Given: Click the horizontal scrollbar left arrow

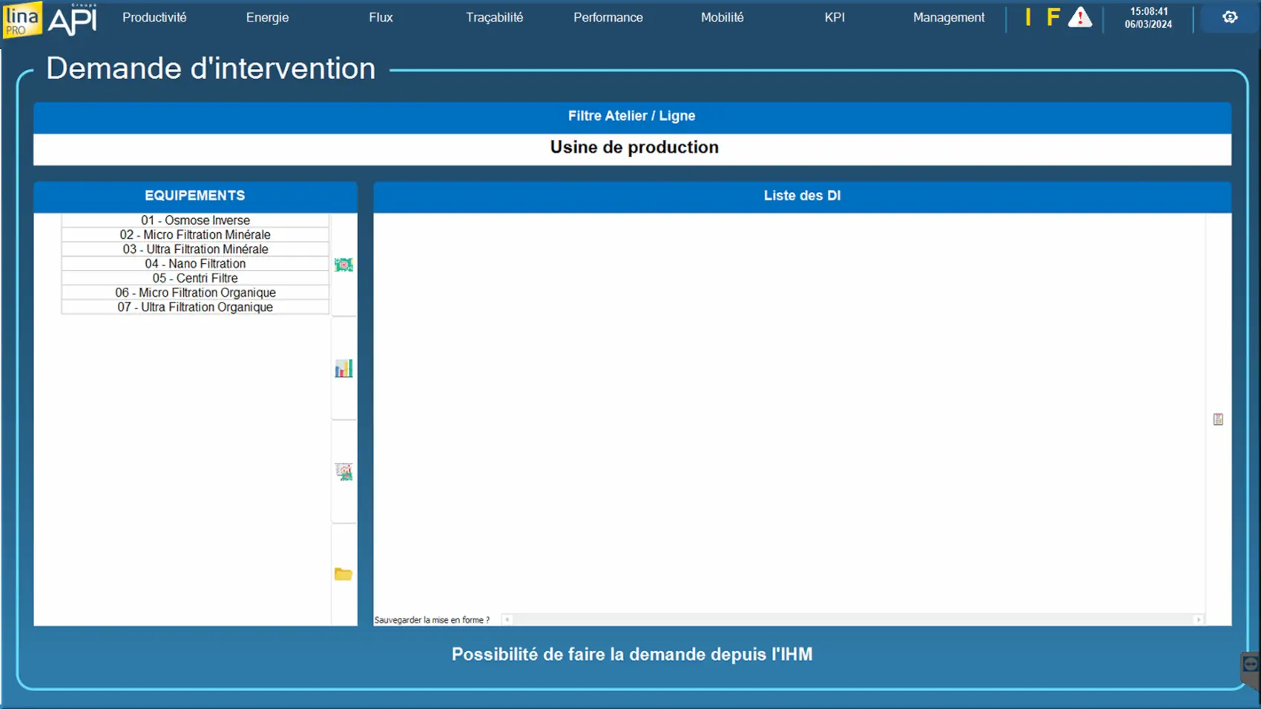Looking at the screenshot, I should [x=507, y=620].
